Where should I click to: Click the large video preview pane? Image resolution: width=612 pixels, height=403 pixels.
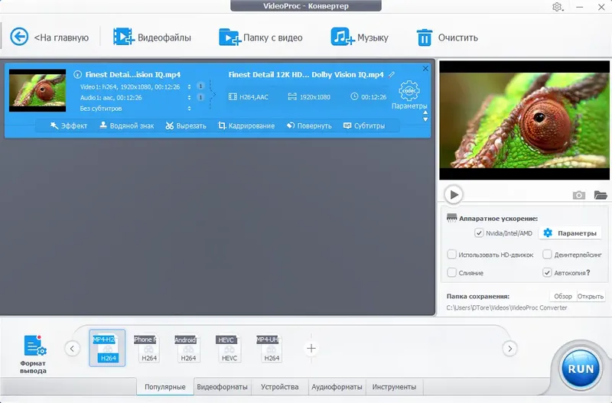[524, 120]
